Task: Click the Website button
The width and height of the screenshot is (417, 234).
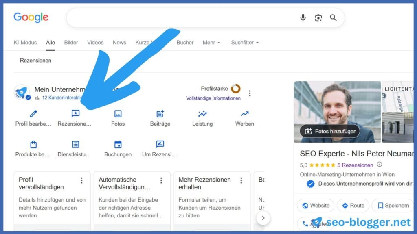Action: (316, 206)
